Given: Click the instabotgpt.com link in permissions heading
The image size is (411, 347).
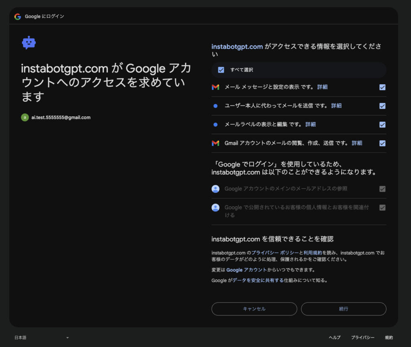Looking at the screenshot, I should point(237,47).
